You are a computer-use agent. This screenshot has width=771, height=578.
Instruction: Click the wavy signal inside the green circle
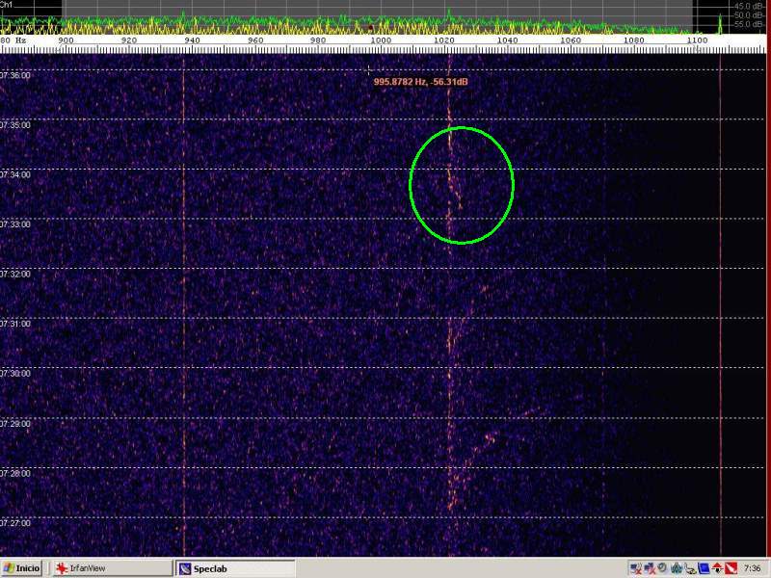tap(451, 183)
